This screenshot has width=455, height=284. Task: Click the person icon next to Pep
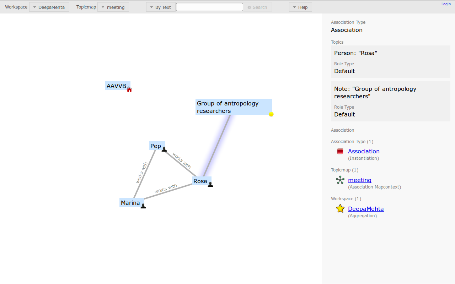click(x=164, y=149)
